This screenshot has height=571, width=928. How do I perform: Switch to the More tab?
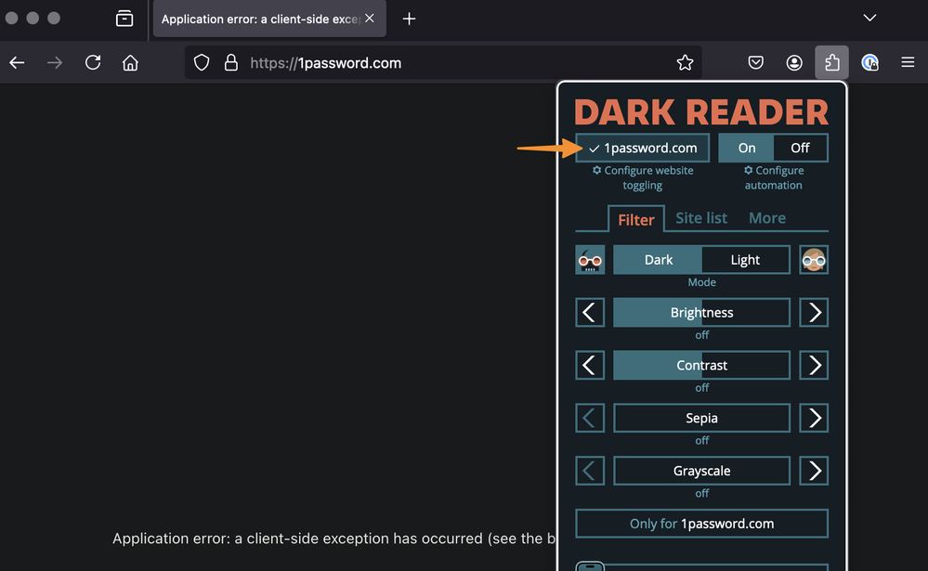(767, 218)
